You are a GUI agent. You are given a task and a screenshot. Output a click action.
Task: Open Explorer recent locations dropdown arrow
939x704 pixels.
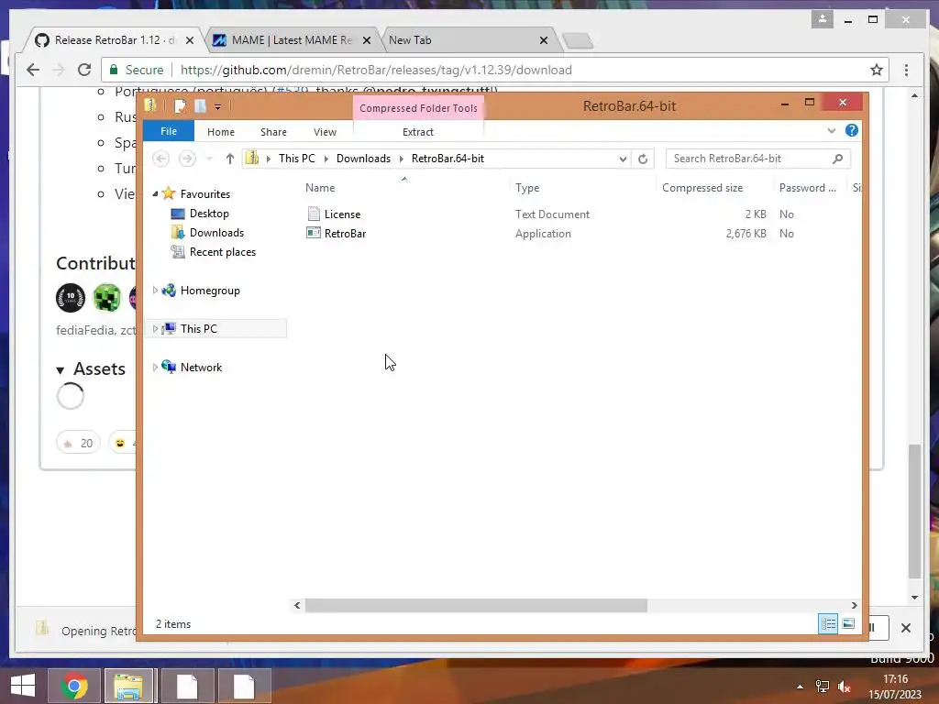pyautogui.click(x=209, y=159)
